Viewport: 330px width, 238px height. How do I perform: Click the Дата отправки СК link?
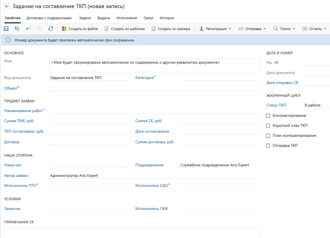click(x=283, y=83)
